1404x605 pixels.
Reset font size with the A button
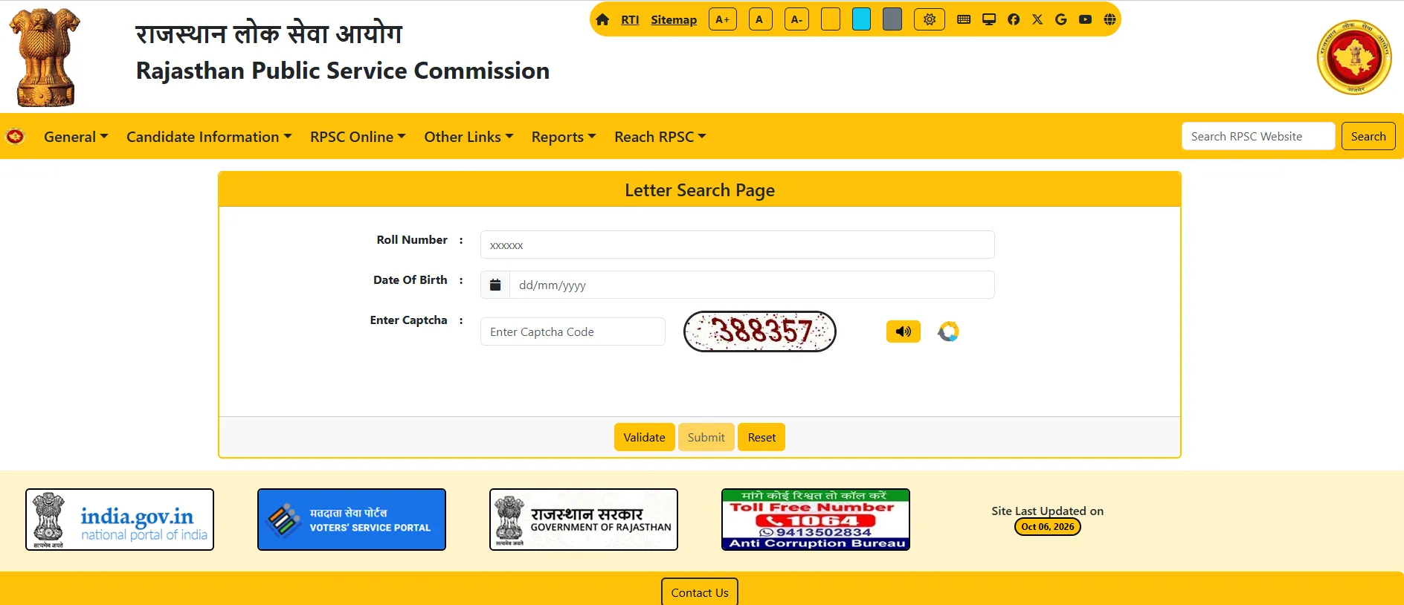(x=760, y=19)
